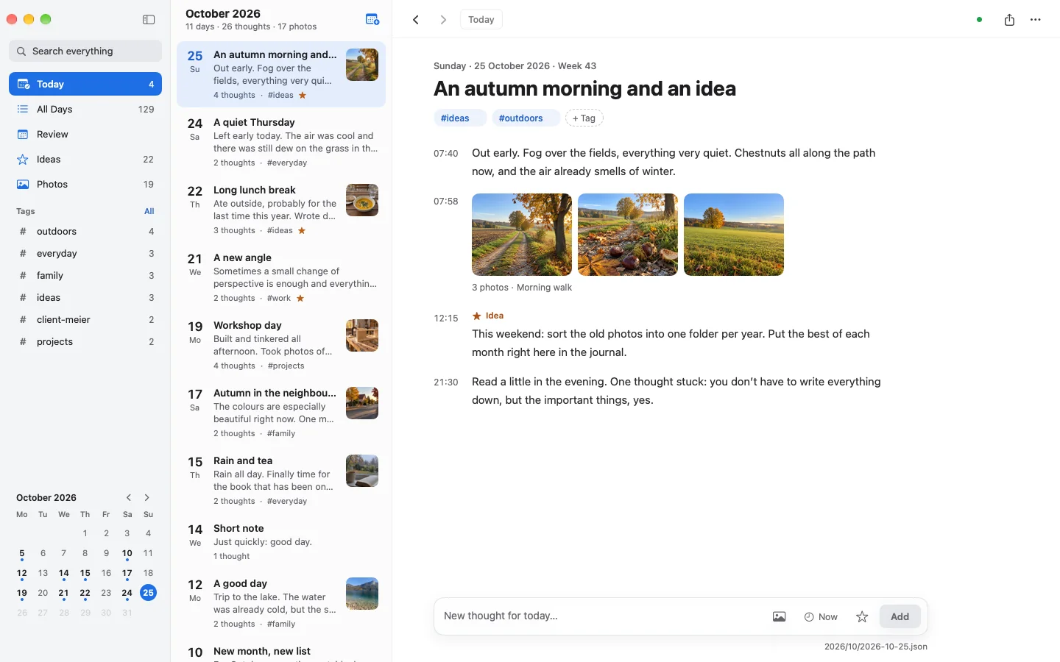Click the Today toolbar button

pyautogui.click(x=481, y=20)
